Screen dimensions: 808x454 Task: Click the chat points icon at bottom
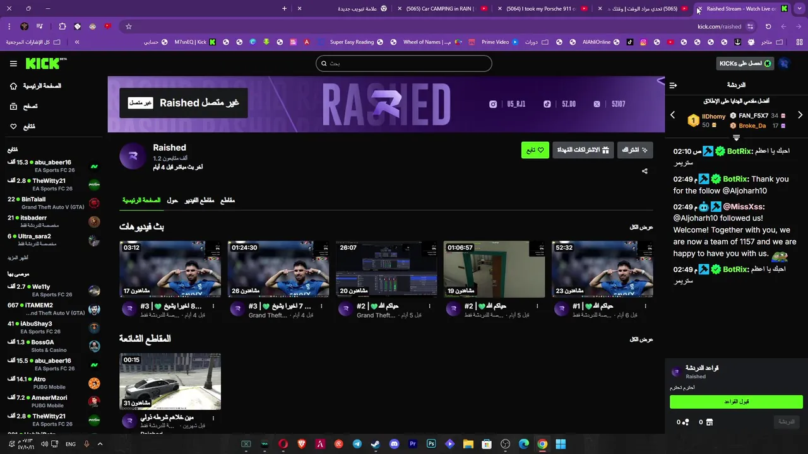tap(685, 422)
